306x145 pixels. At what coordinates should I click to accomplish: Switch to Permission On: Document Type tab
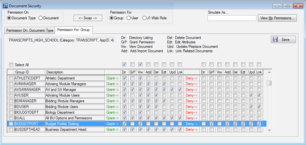(30, 30)
